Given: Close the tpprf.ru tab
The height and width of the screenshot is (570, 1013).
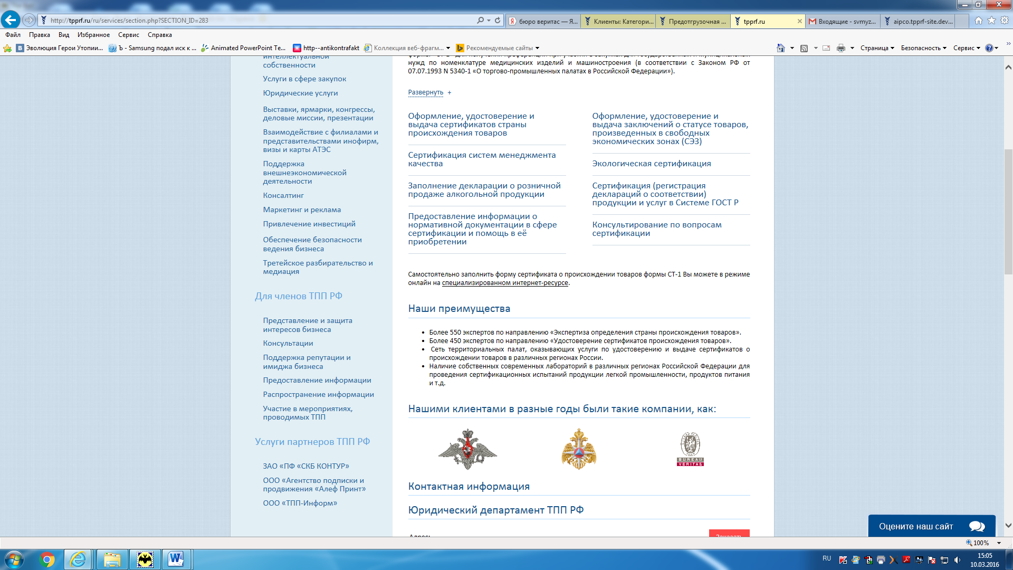Looking at the screenshot, I should tap(799, 21).
